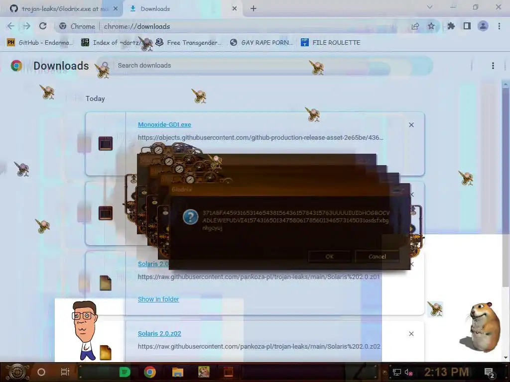Image resolution: width=510 pixels, height=382 pixels.
Task: Open File Explorer from the taskbar
Action: tap(178, 372)
